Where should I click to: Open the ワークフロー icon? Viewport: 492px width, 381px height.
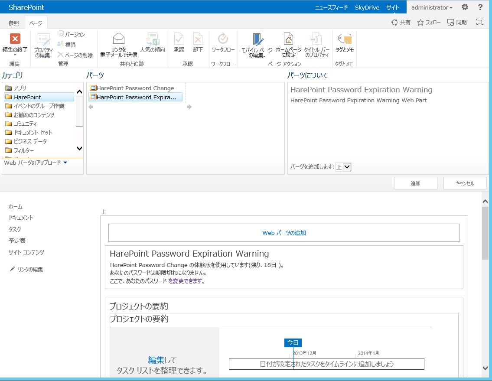pos(223,39)
